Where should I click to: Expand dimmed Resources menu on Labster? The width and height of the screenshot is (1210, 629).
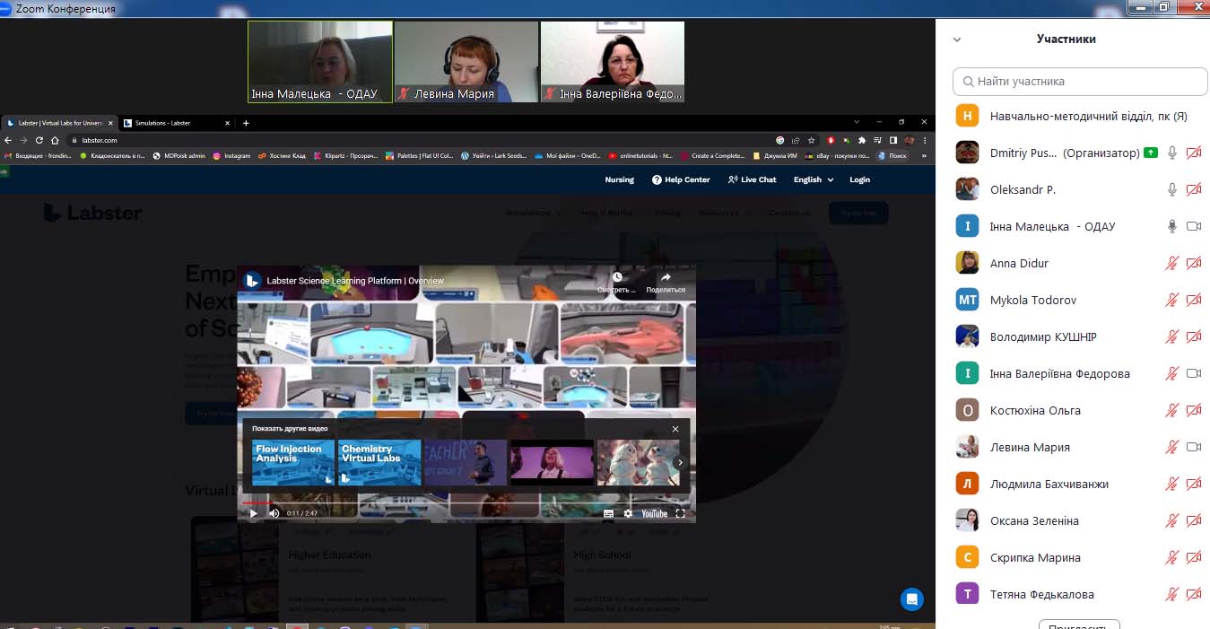click(x=723, y=213)
